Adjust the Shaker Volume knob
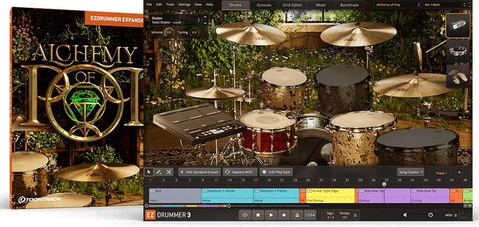This screenshot has height=227, width=479. click(169, 32)
